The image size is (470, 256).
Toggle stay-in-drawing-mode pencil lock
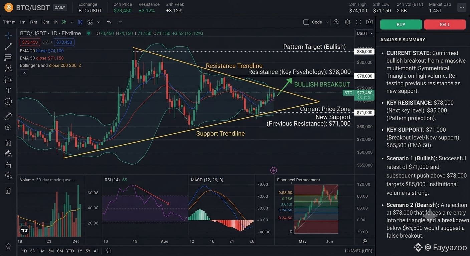coord(8,154)
